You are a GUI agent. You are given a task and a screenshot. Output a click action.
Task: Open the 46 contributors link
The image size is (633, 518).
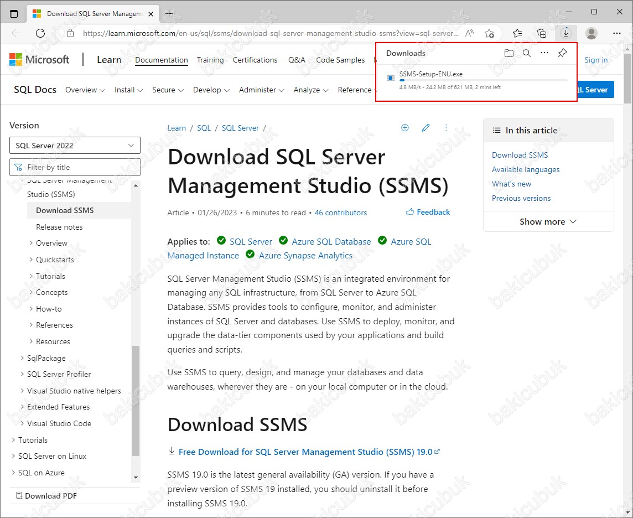tap(341, 213)
